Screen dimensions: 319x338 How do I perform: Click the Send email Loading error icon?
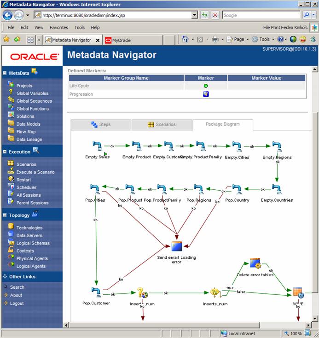click(177, 246)
